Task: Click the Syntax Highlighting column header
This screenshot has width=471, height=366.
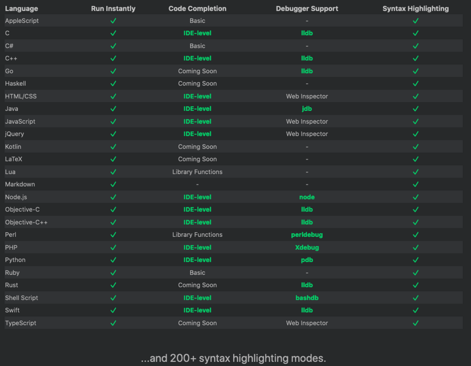Action: (416, 9)
